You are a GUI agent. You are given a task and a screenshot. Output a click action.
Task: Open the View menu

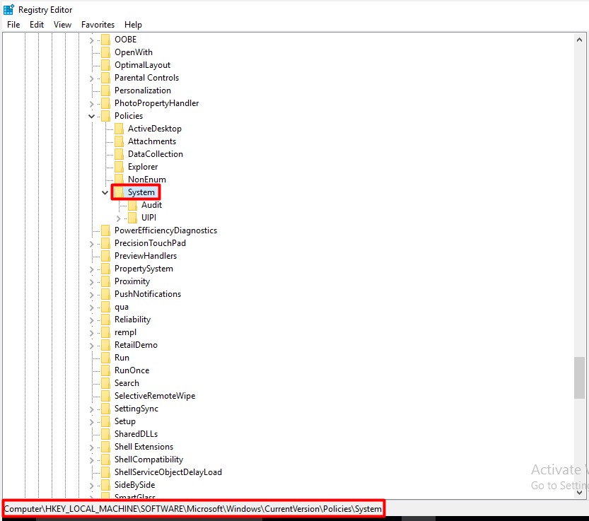[62, 25]
